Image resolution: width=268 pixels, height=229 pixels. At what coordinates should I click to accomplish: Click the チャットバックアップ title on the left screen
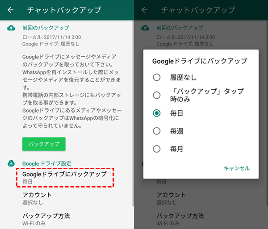64,10
